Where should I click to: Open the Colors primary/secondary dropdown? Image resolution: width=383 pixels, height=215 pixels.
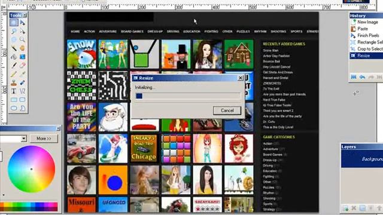(x=24, y=139)
